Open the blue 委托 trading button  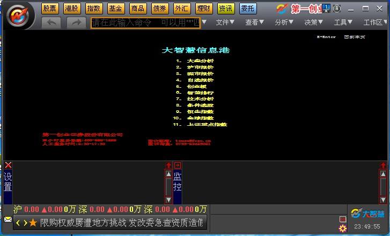click(x=248, y=9)
